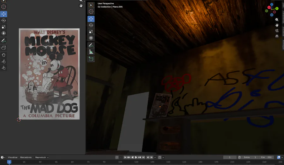Select the Scale tool in the left editor toolbar
Image resolution: width=284 pixels, height=165 pixels.
tap(3, 27)
